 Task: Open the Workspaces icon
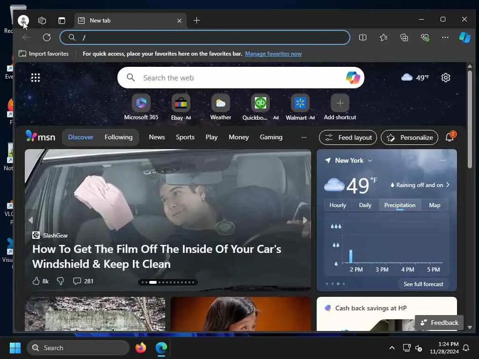[x=42, y=21]
